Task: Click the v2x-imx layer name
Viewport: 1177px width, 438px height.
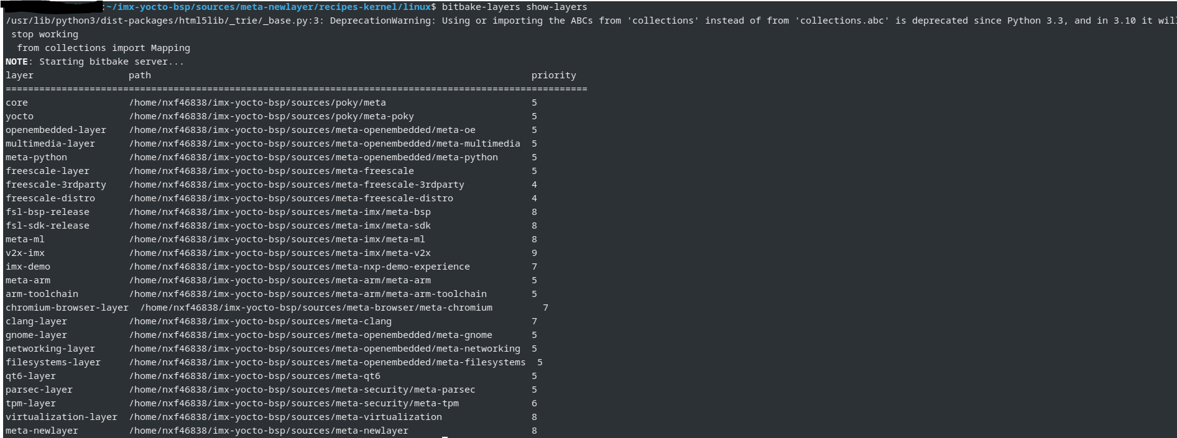Action: click(x=25, y=253)
